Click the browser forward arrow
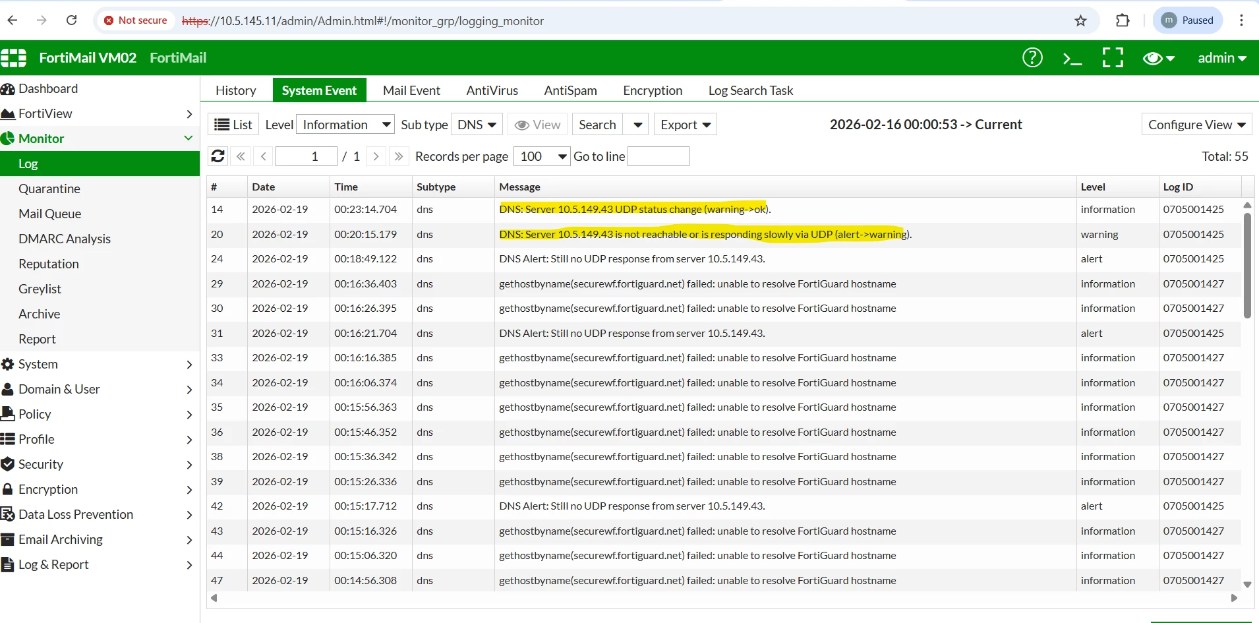Image resolution: width=1259 pixels, height=623 pixels. point(42,20)
